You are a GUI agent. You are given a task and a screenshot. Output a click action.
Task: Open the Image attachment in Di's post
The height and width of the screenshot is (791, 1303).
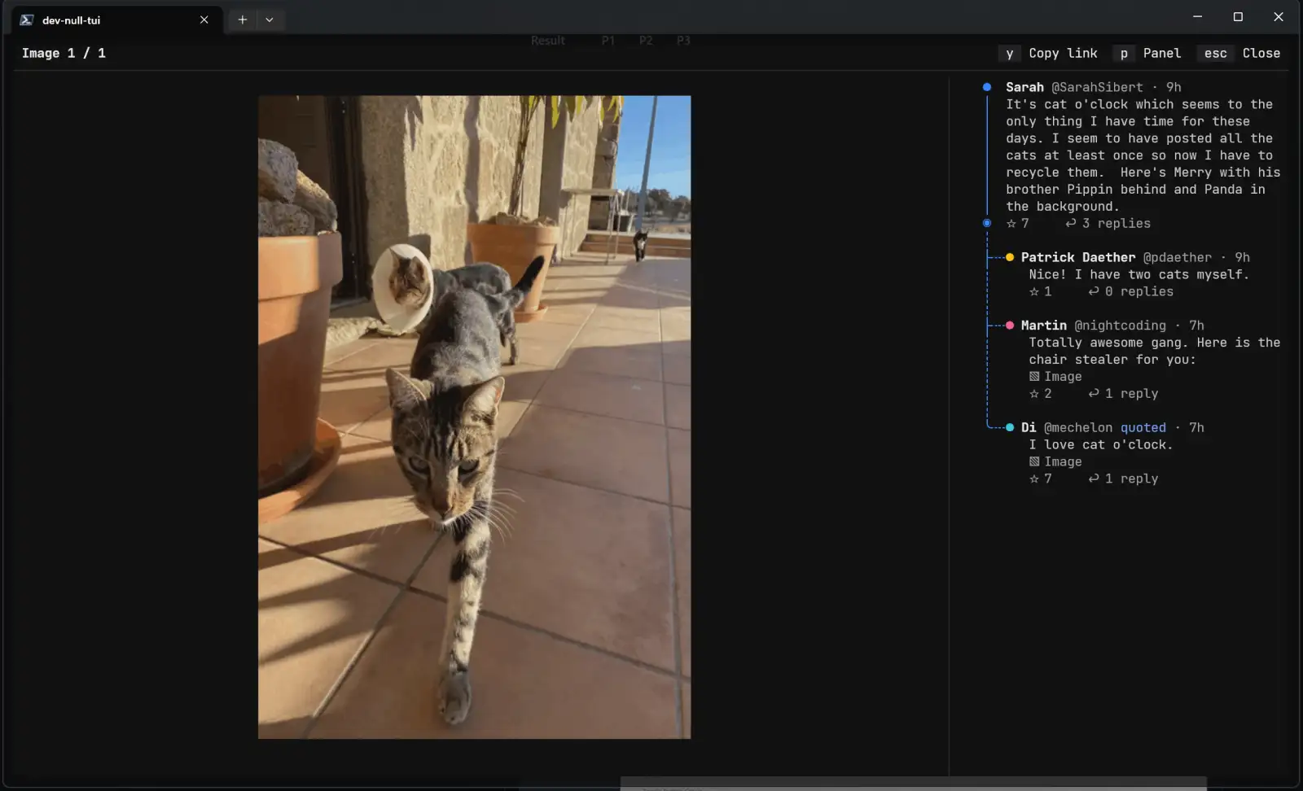point(1055,461)
